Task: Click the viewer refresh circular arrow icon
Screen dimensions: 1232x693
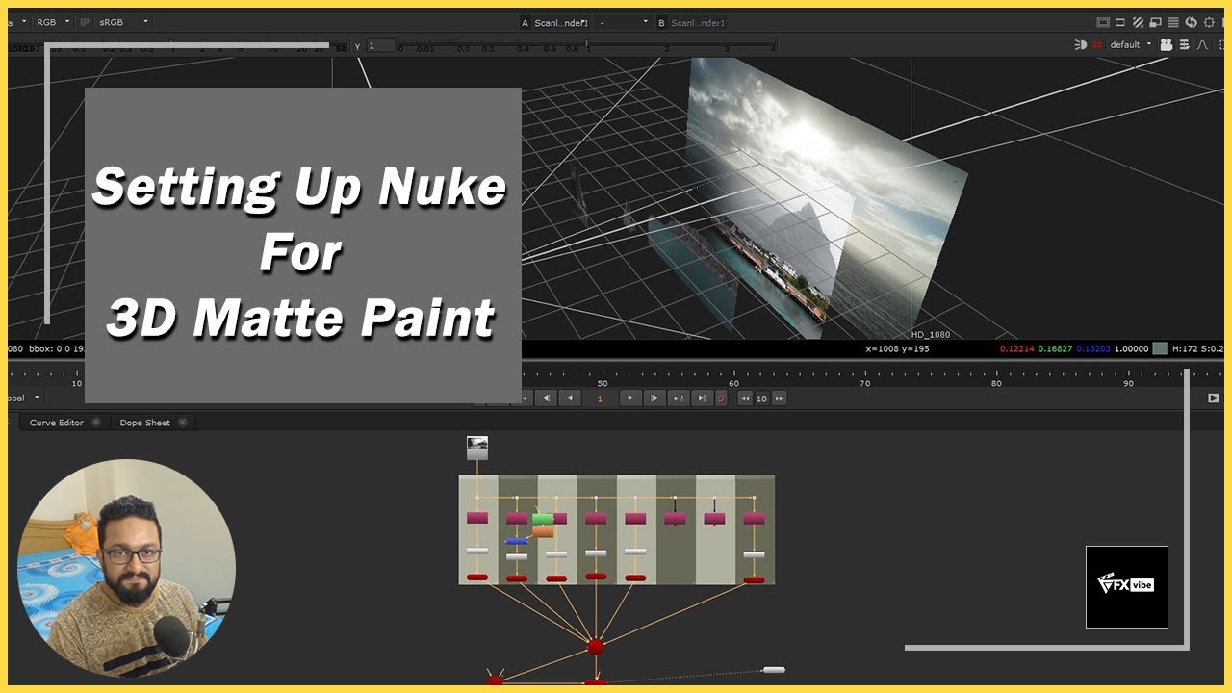Action: [1191, 22]
